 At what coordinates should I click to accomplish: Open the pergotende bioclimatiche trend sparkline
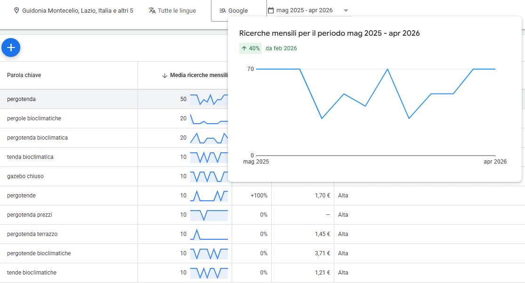(x=209, y=253)
